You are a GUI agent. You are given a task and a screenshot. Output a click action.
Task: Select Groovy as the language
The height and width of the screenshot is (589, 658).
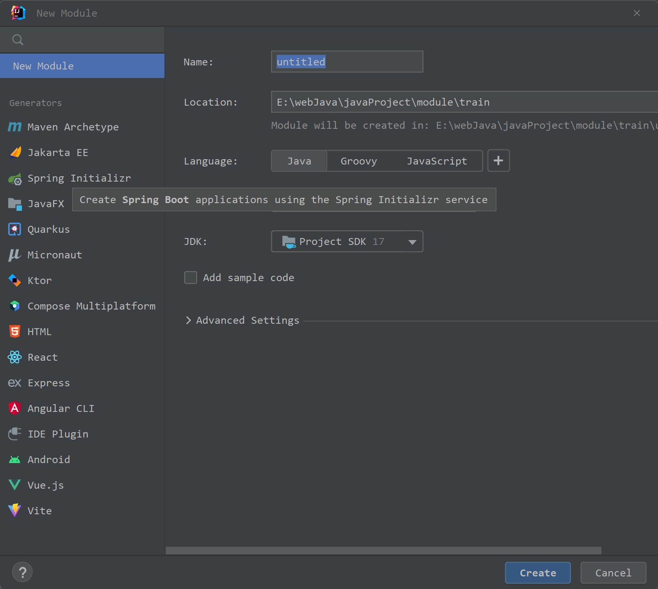[359, 161]
